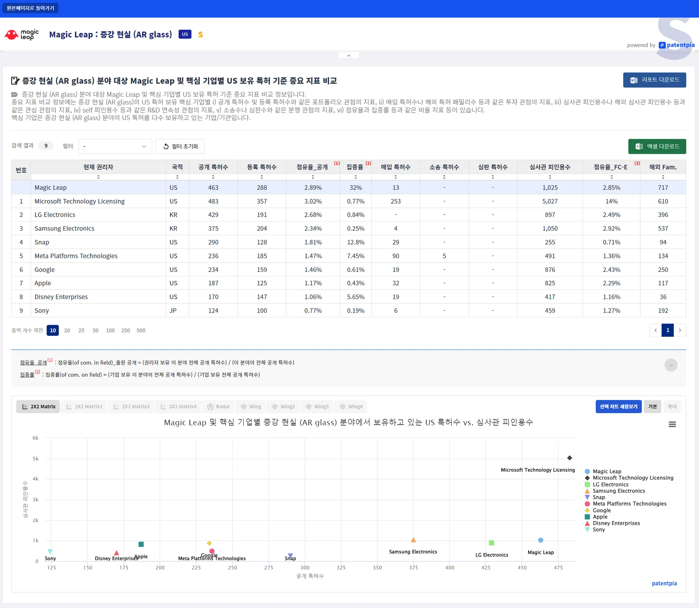Image resolution: width=699 pixels, height=608 pixels.
Task: Go to the next page arrow
Action: click(x=680, y=330)
